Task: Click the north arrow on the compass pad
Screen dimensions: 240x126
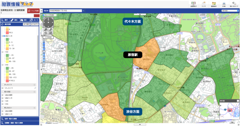Action: 48,19
